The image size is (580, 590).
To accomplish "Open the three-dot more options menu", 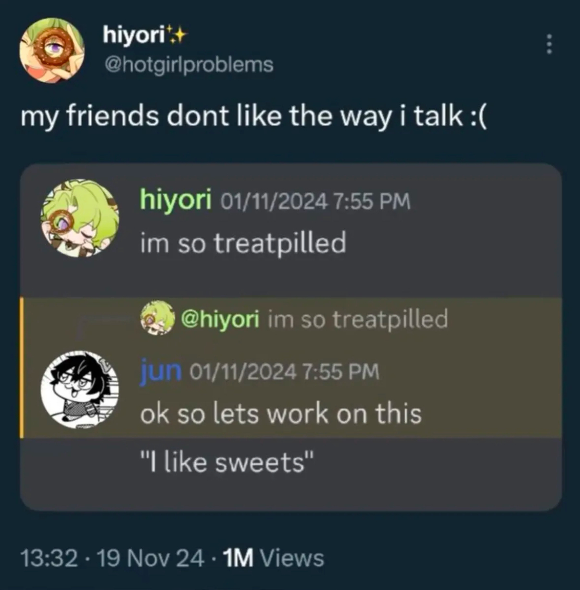I will pyautogui.click(x=549, y=45).
